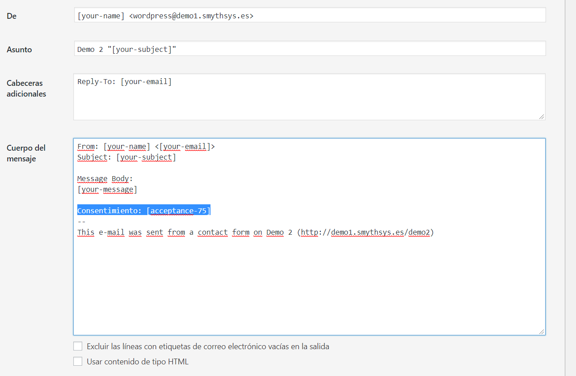This screenshot has width=576, height=376.
Task: Click the blank area of the message body
Action: coord(308,286)
